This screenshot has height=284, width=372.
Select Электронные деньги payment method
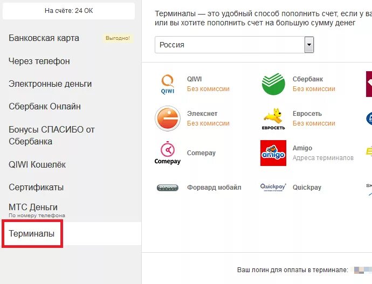click(x=50, y=84)
